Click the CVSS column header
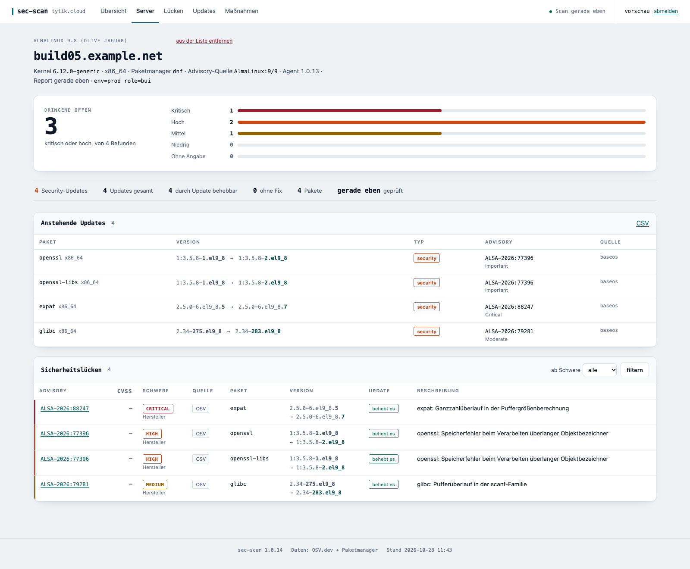The height and width of the screenshot is (569, 690). point(125,391)
